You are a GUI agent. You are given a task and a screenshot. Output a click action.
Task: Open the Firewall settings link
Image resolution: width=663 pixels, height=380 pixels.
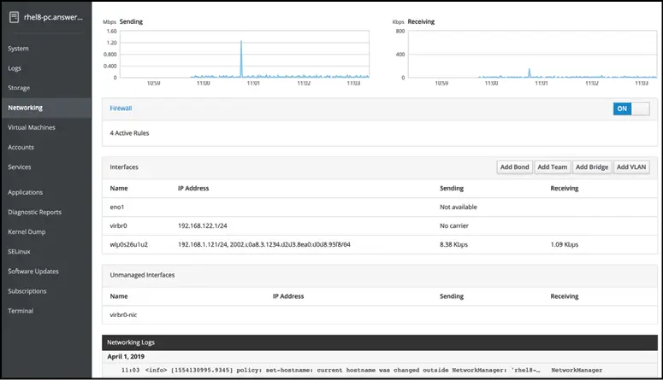121,108
